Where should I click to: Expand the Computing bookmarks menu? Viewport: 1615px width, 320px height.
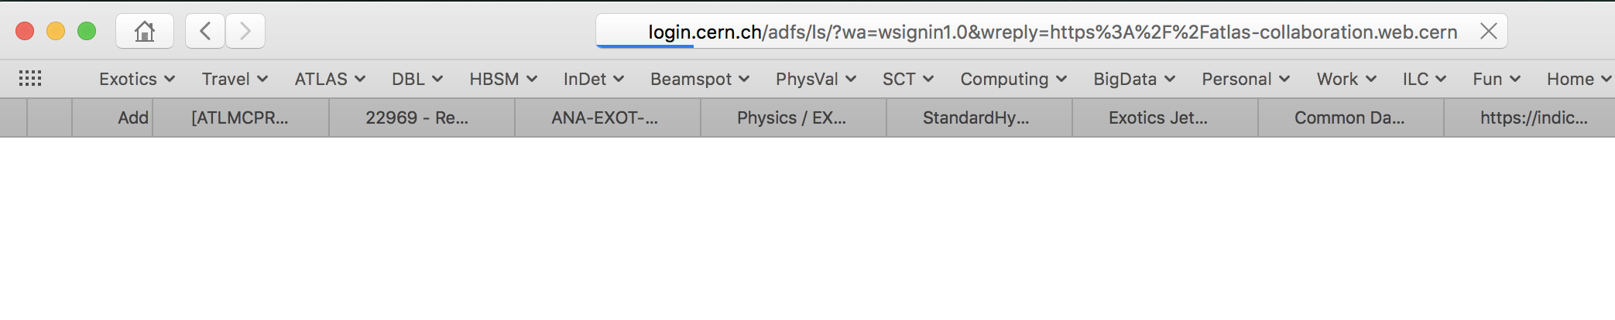pyautogui.click(x=1013, y=79)
